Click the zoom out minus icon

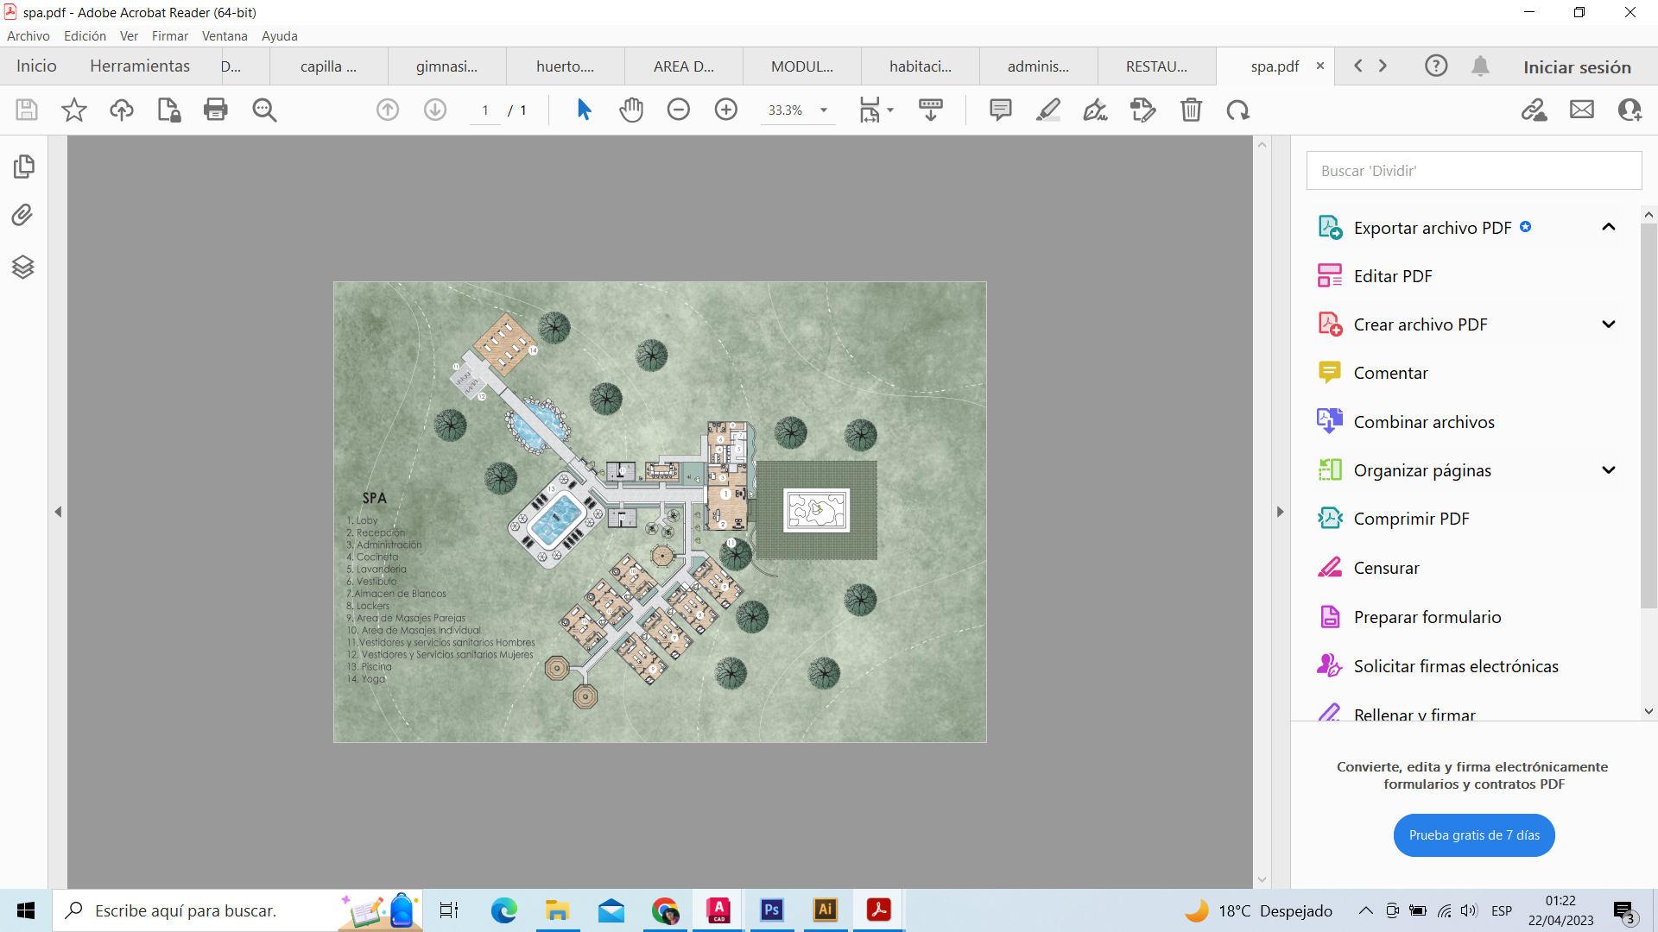tap(679, 110)
